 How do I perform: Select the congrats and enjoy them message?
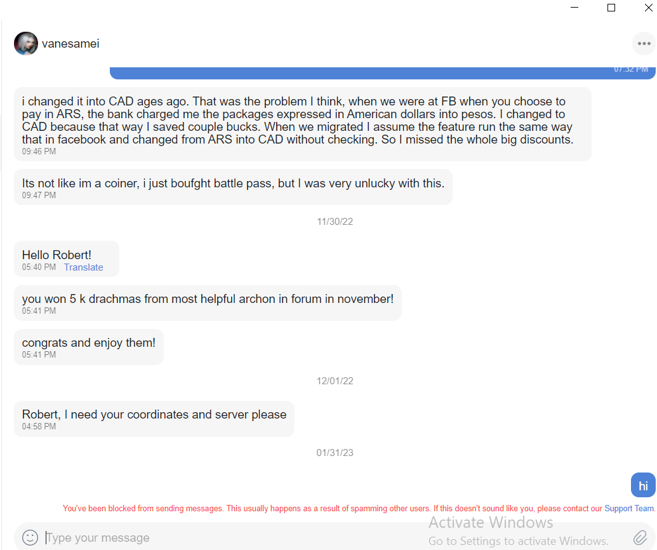pyautogui.click(x=89, y=347)
